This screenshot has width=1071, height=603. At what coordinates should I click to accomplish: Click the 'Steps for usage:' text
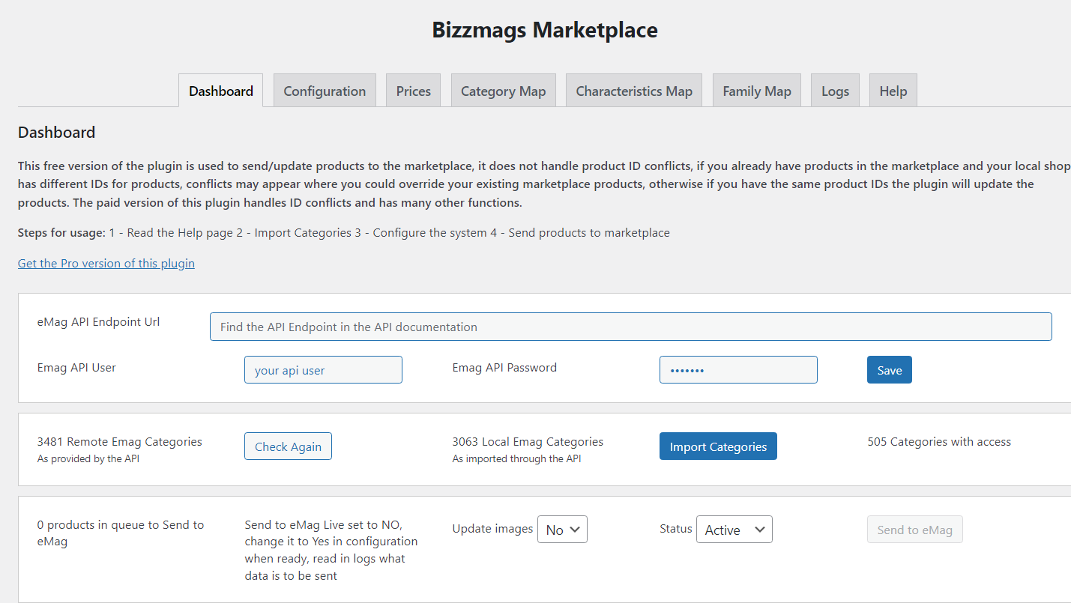click(61, 232)
